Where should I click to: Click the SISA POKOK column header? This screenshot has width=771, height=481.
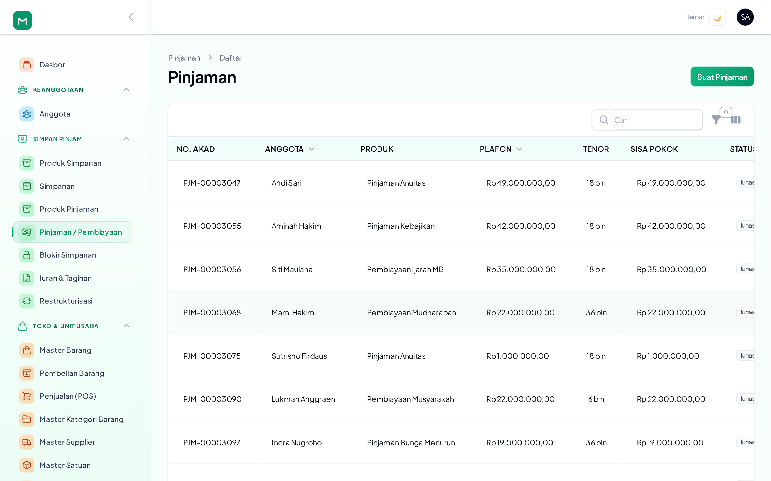[x=654, y=149]
